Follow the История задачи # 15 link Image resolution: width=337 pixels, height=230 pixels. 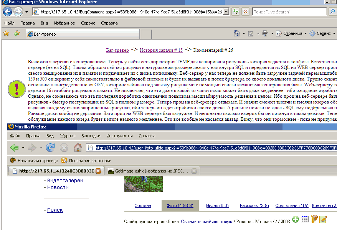[x=161, y=50]
